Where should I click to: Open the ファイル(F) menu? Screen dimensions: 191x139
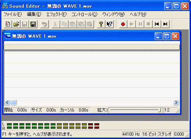(13, 14)
